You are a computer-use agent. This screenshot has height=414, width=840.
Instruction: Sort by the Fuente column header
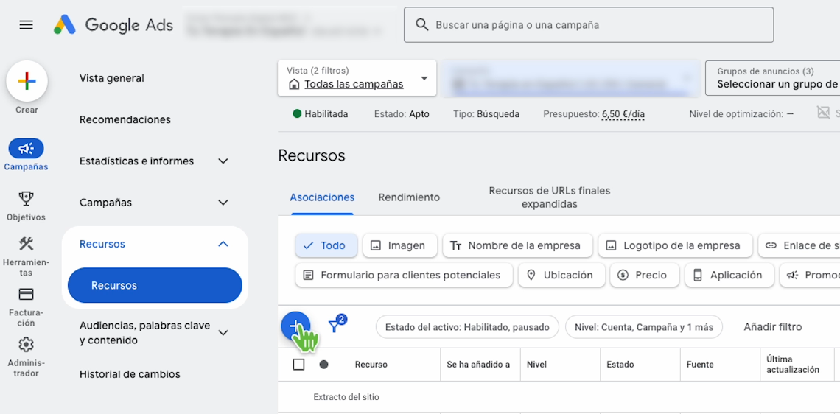pos(700,365)
